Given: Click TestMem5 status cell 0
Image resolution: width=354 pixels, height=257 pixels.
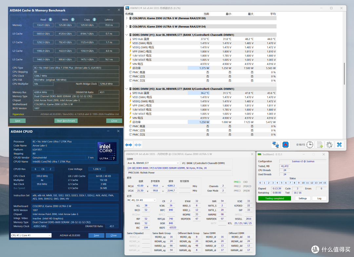Looking at the screenshot, I should pos(260,183).
